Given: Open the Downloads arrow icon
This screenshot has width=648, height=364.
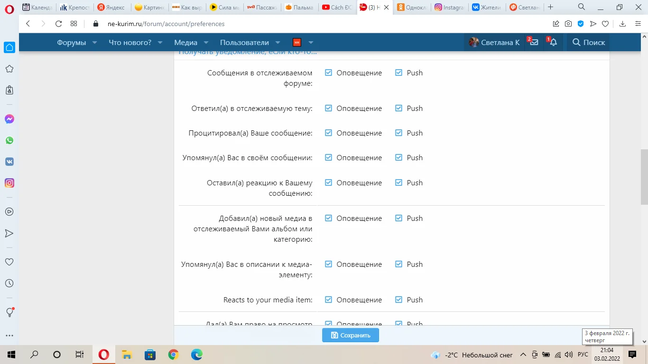Looking at the screenshot, I should click(623, 24).
